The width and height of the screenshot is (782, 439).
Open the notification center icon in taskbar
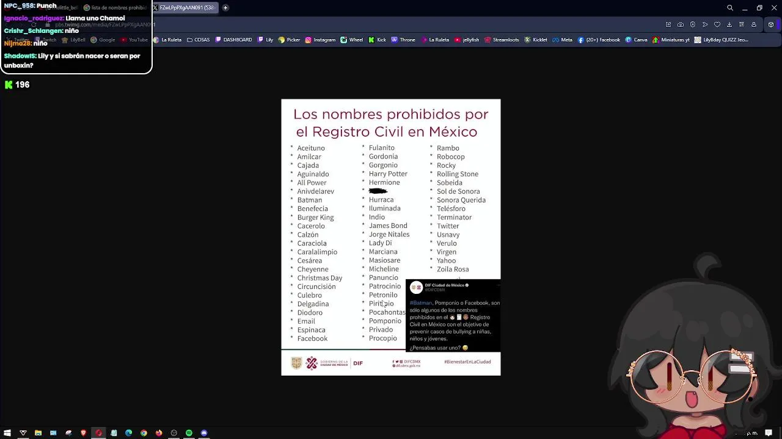769,433
